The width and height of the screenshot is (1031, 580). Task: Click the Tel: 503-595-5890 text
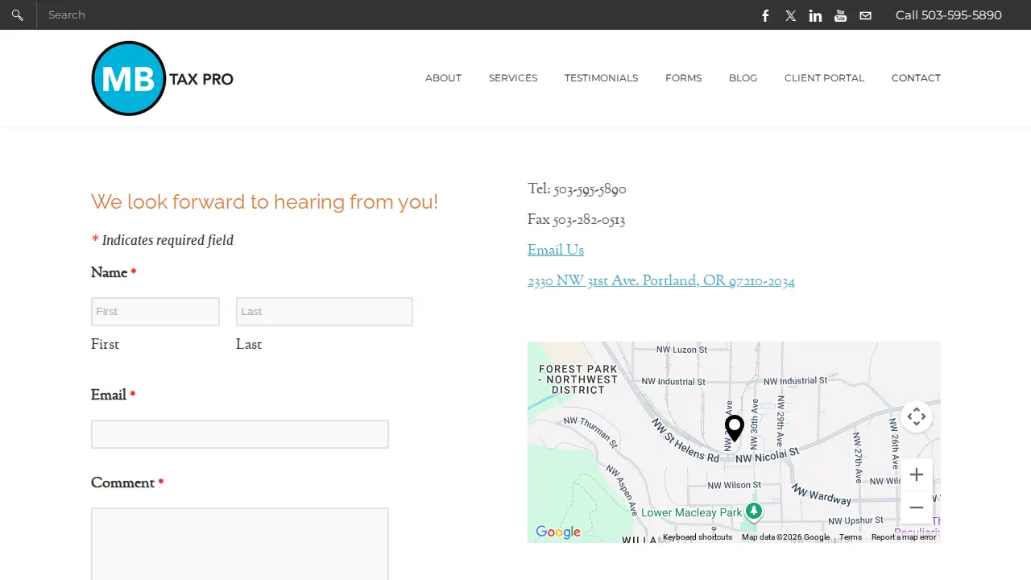(x=577, y=189)
